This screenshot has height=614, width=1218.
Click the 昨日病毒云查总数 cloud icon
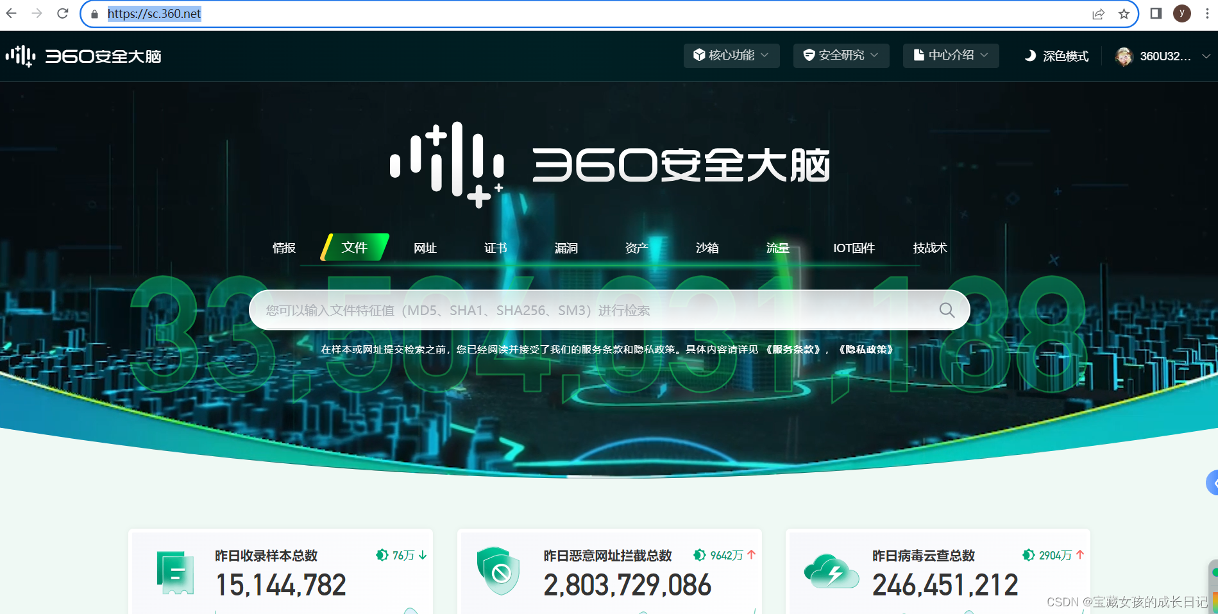tap(831, 571)
